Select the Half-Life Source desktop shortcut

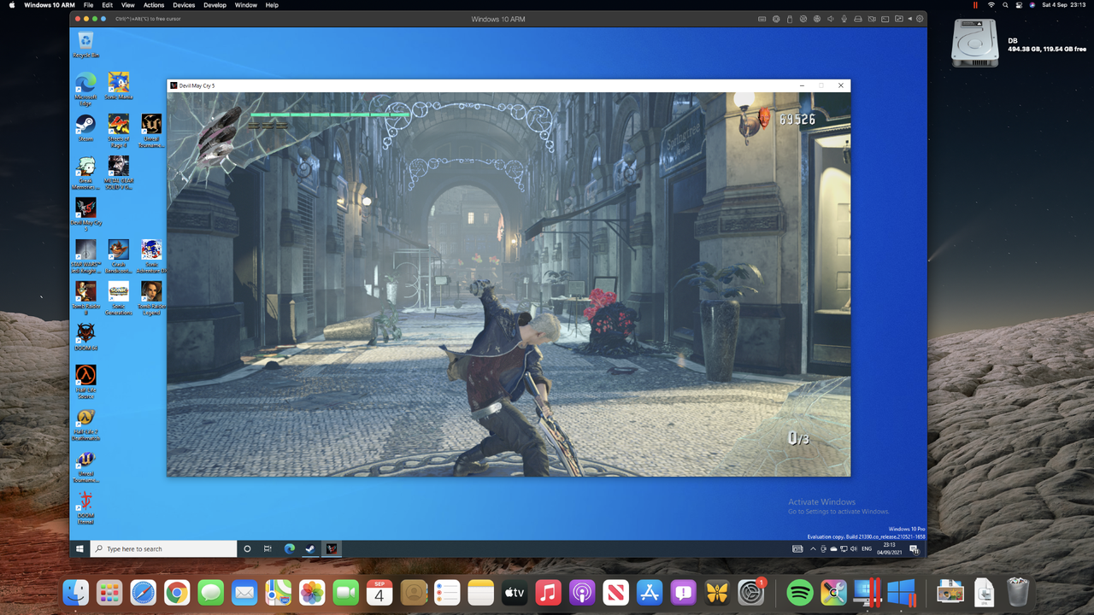[x=85, y=382]
